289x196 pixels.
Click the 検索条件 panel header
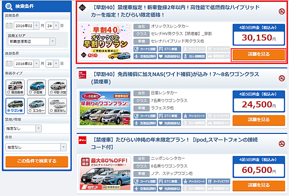click(37, 6)
